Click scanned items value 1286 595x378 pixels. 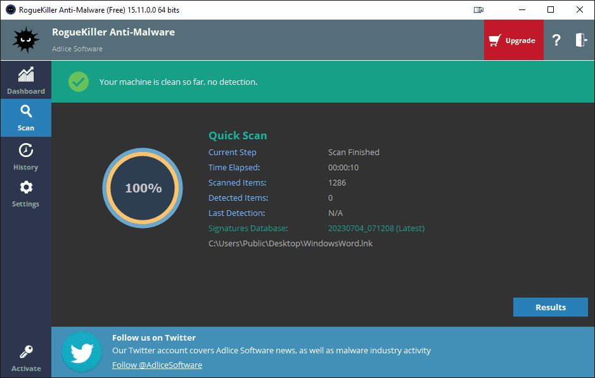(x=337, y=183)
